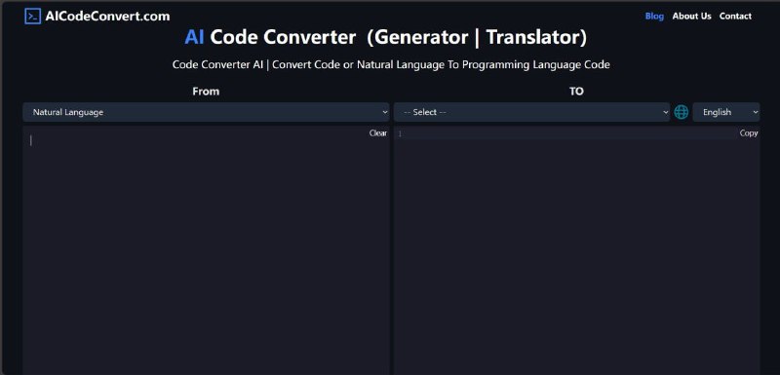Click inside the right output code editor

point(576,251)
